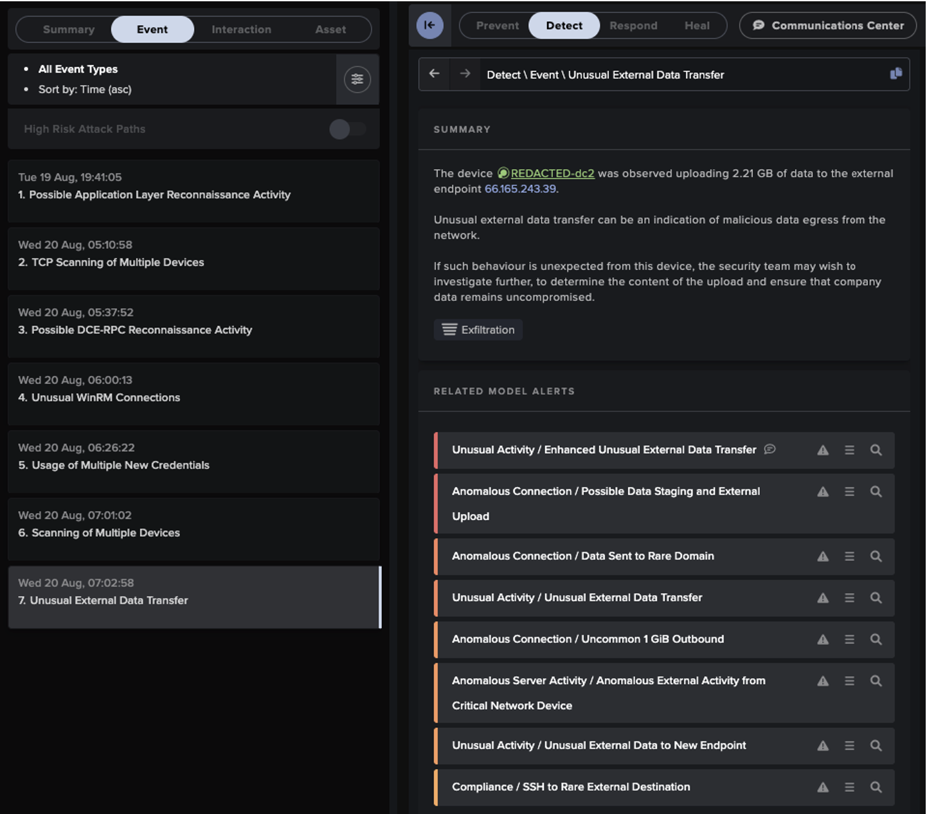Open the warning icon on Uncommon 1 GiB Outbound
This screenshot has height=814, width=927.
pos(823,639)
